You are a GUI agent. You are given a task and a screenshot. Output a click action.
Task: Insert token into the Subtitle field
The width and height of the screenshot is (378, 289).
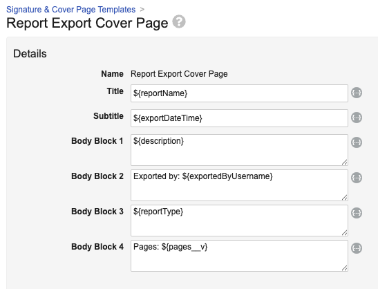click(357, 118)
